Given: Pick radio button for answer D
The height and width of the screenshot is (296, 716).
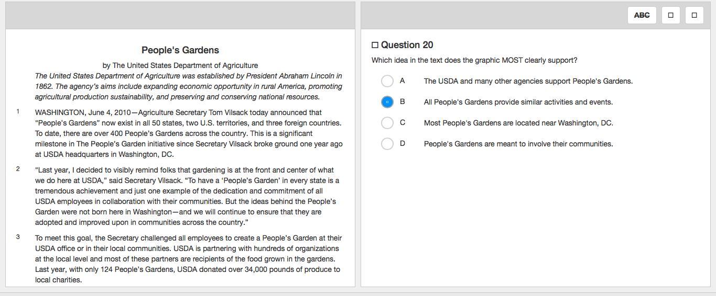Looking at the screenshot, I should click(x=387, y=144).
